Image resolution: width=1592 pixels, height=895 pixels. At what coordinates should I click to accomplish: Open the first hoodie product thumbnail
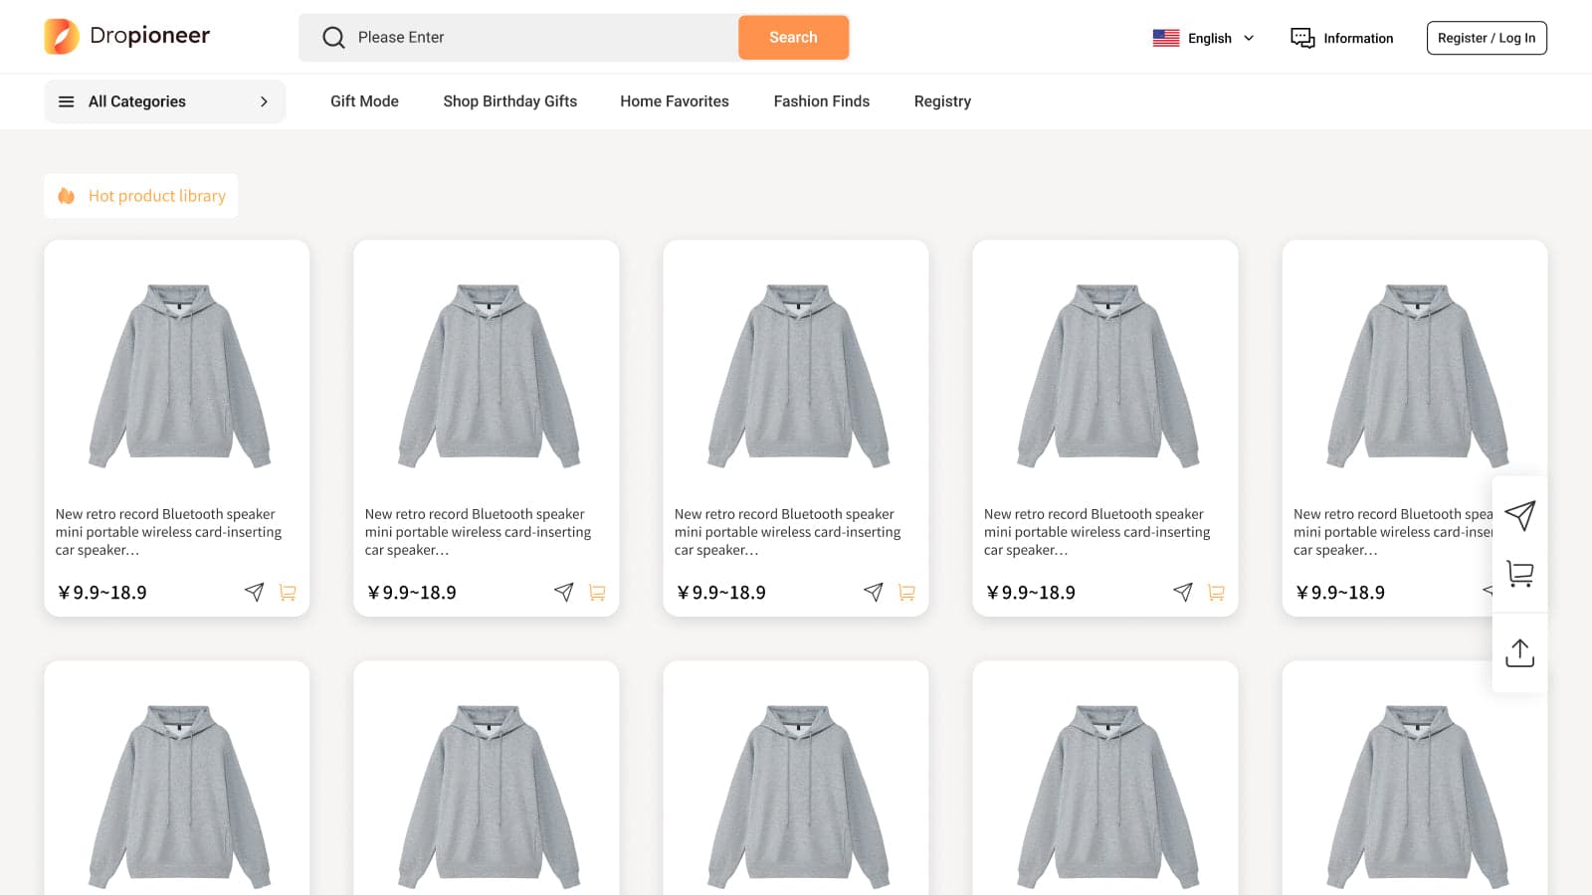(179, 376)
